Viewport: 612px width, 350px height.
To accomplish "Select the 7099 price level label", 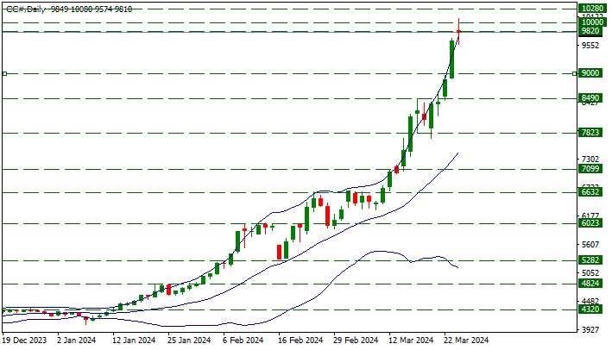I will pyautogui.click(x=590, y=169).
